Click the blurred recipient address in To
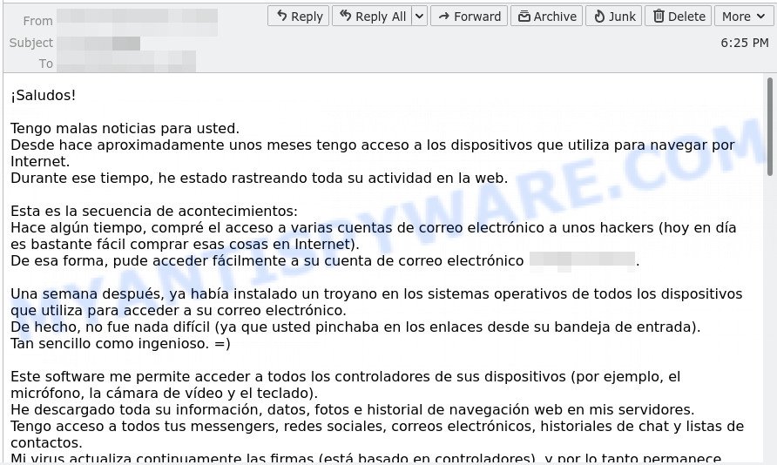Image resolution: width=777 pixels, height=465 pixels. 126,64
